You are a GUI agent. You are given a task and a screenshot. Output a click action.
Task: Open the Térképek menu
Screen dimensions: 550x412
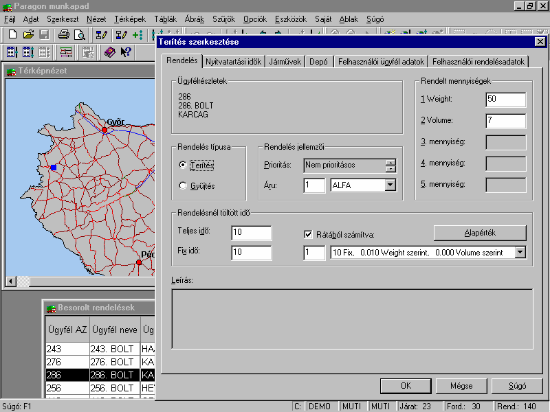(130, 19)
